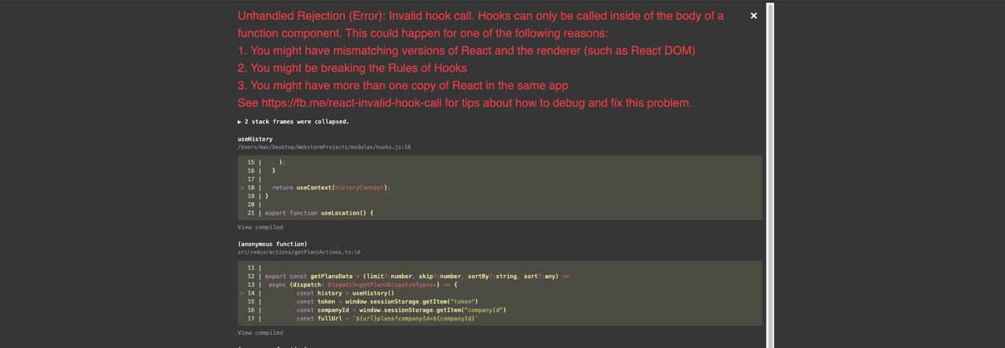
Task: Click the error marker at line 14
Action: coord(242,293)
